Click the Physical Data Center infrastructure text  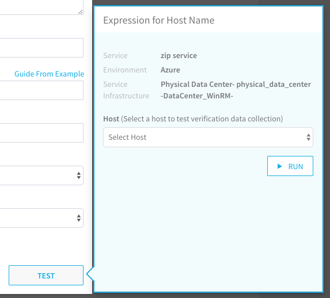click(236, 90)
